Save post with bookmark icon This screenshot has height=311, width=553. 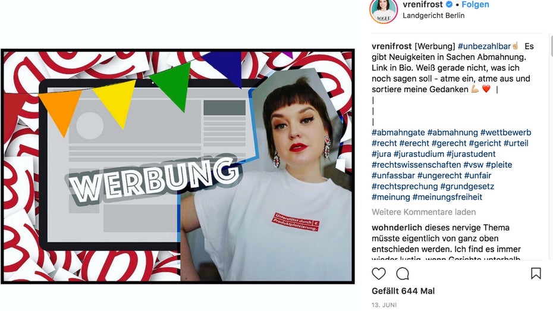tap(536, 274)
